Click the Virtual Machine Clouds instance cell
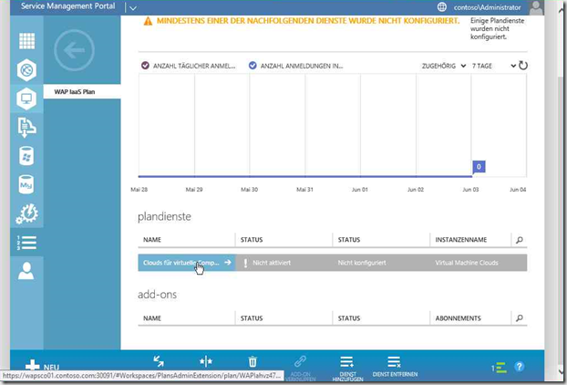The image size is (567, 385). click(x=467, y=263)
